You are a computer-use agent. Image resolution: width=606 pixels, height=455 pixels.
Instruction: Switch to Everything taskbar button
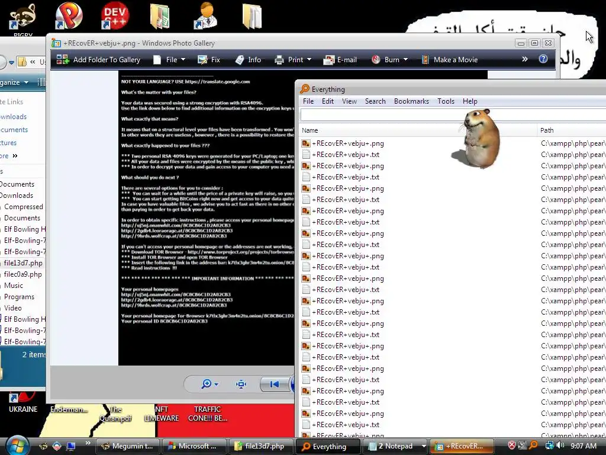[328, 446]
